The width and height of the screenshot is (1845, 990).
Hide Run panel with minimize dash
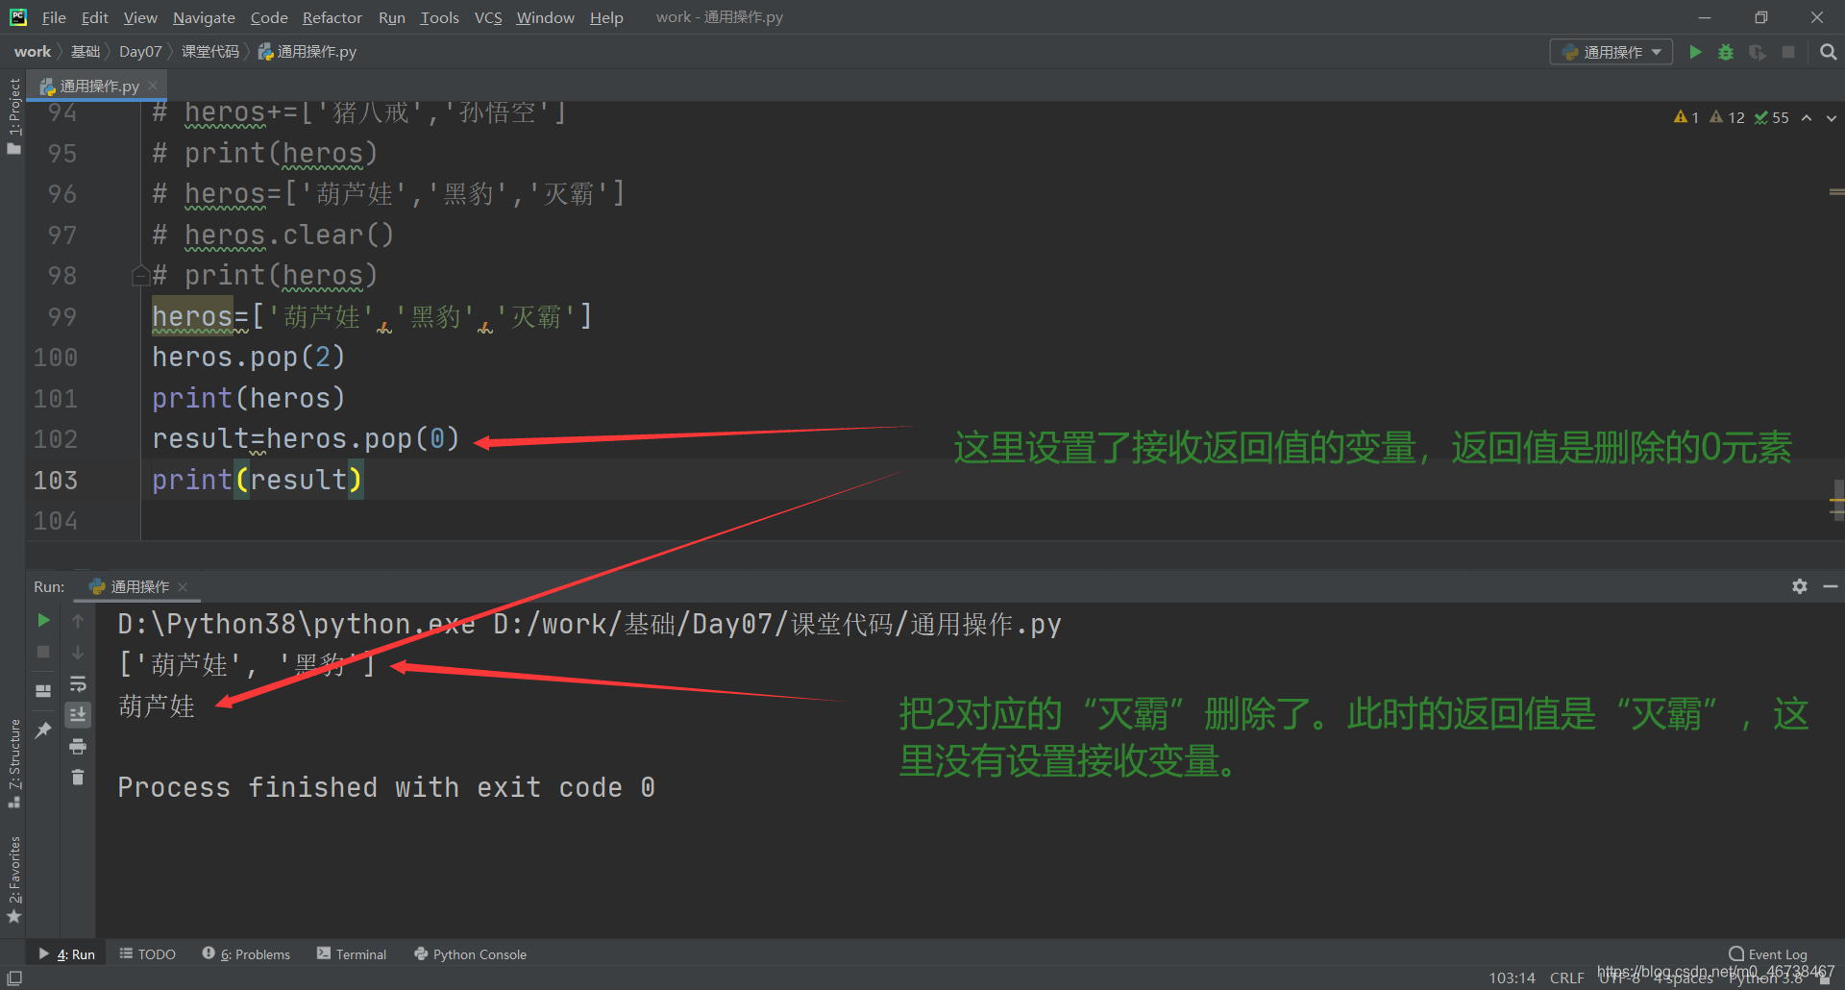pyautogui.click(x=1831, y=586)
